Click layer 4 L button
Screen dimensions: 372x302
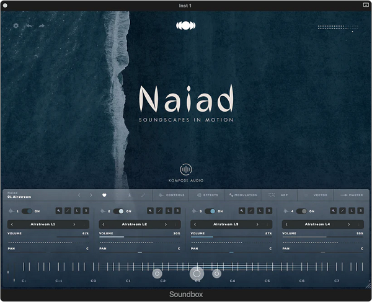(352, 211)
